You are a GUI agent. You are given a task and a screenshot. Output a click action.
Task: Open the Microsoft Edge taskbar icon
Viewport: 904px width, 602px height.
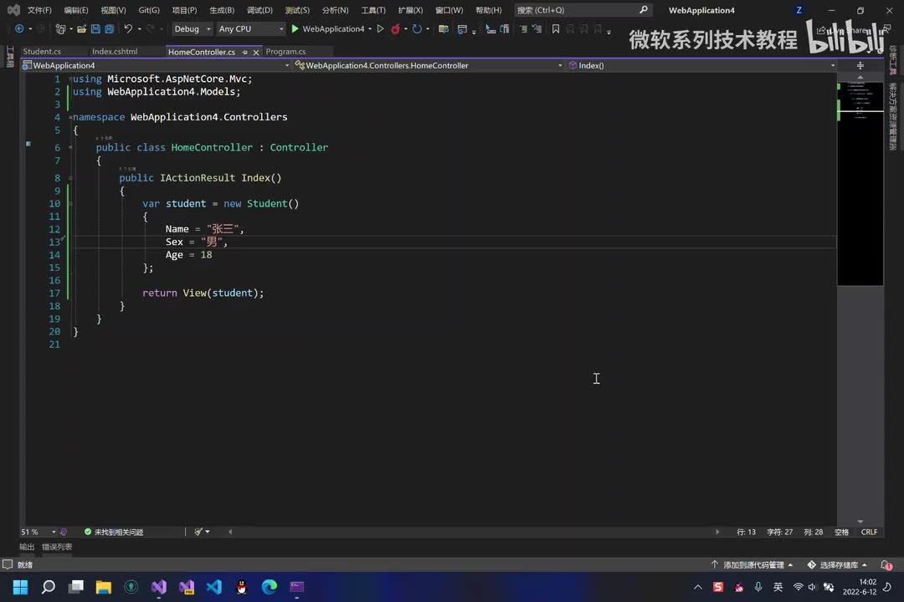click(270, 587)
